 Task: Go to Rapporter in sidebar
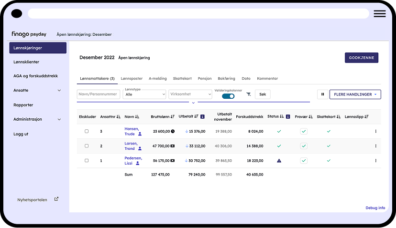tap(23, 105)
